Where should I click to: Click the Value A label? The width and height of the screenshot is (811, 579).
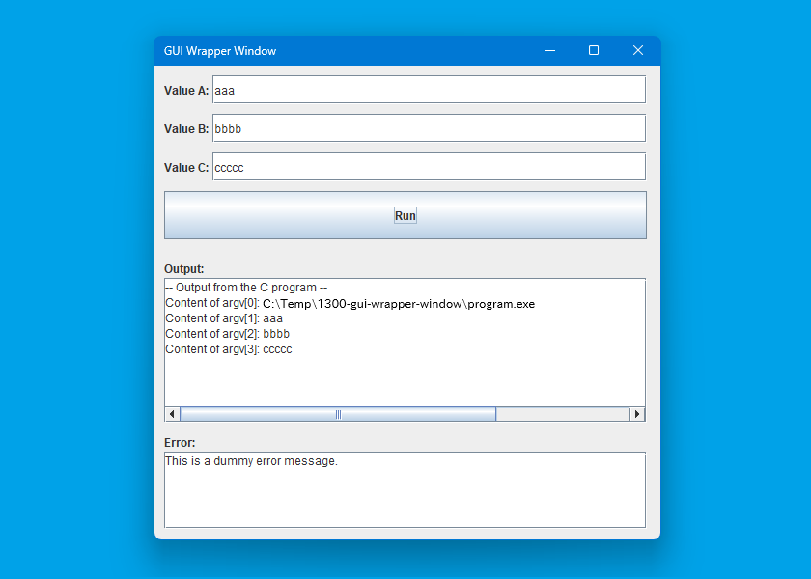[x=185, y=91]
